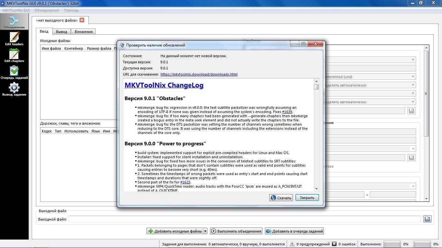The height and width of the screenshot is (248, 442).
Task: Open Вывод задания job output
Action: point(14,89)
